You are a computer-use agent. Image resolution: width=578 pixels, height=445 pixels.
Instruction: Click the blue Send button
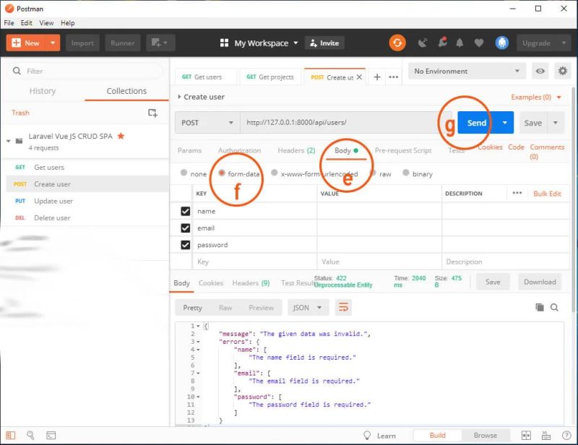coord(477,122)
